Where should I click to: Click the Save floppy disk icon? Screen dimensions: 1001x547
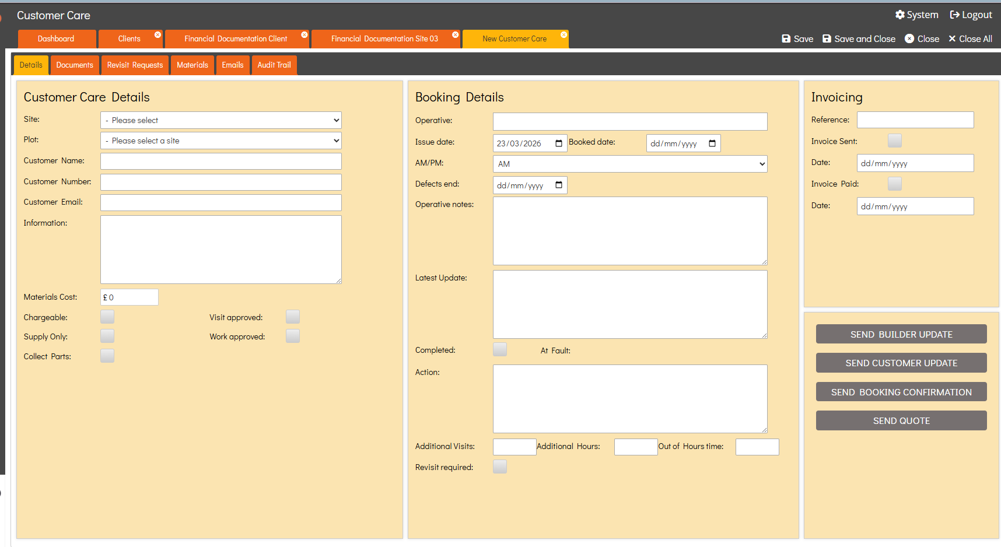tap(786, 38)
